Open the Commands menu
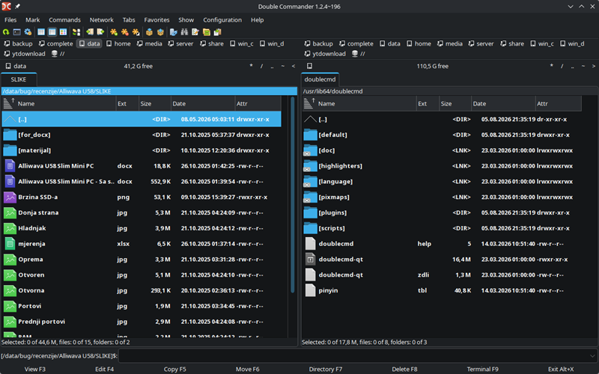This screenshot has width=599, height=374. [x=64, y=20]
